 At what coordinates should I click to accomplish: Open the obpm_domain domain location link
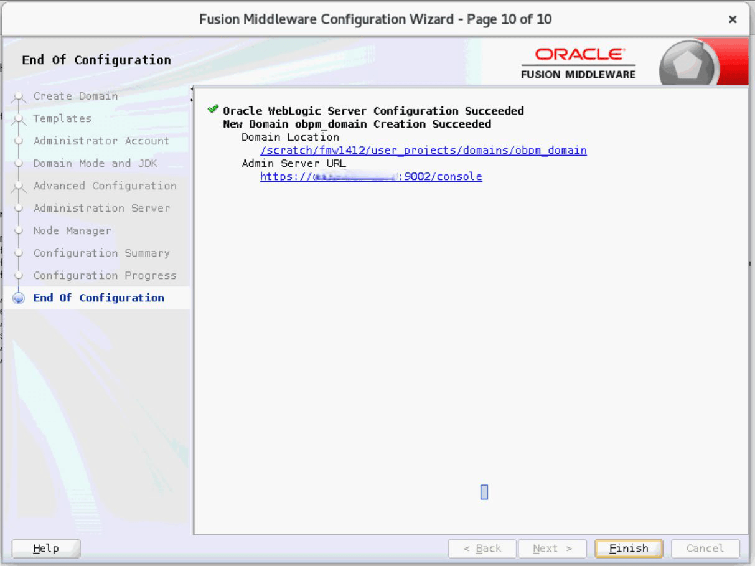(423, 150)
